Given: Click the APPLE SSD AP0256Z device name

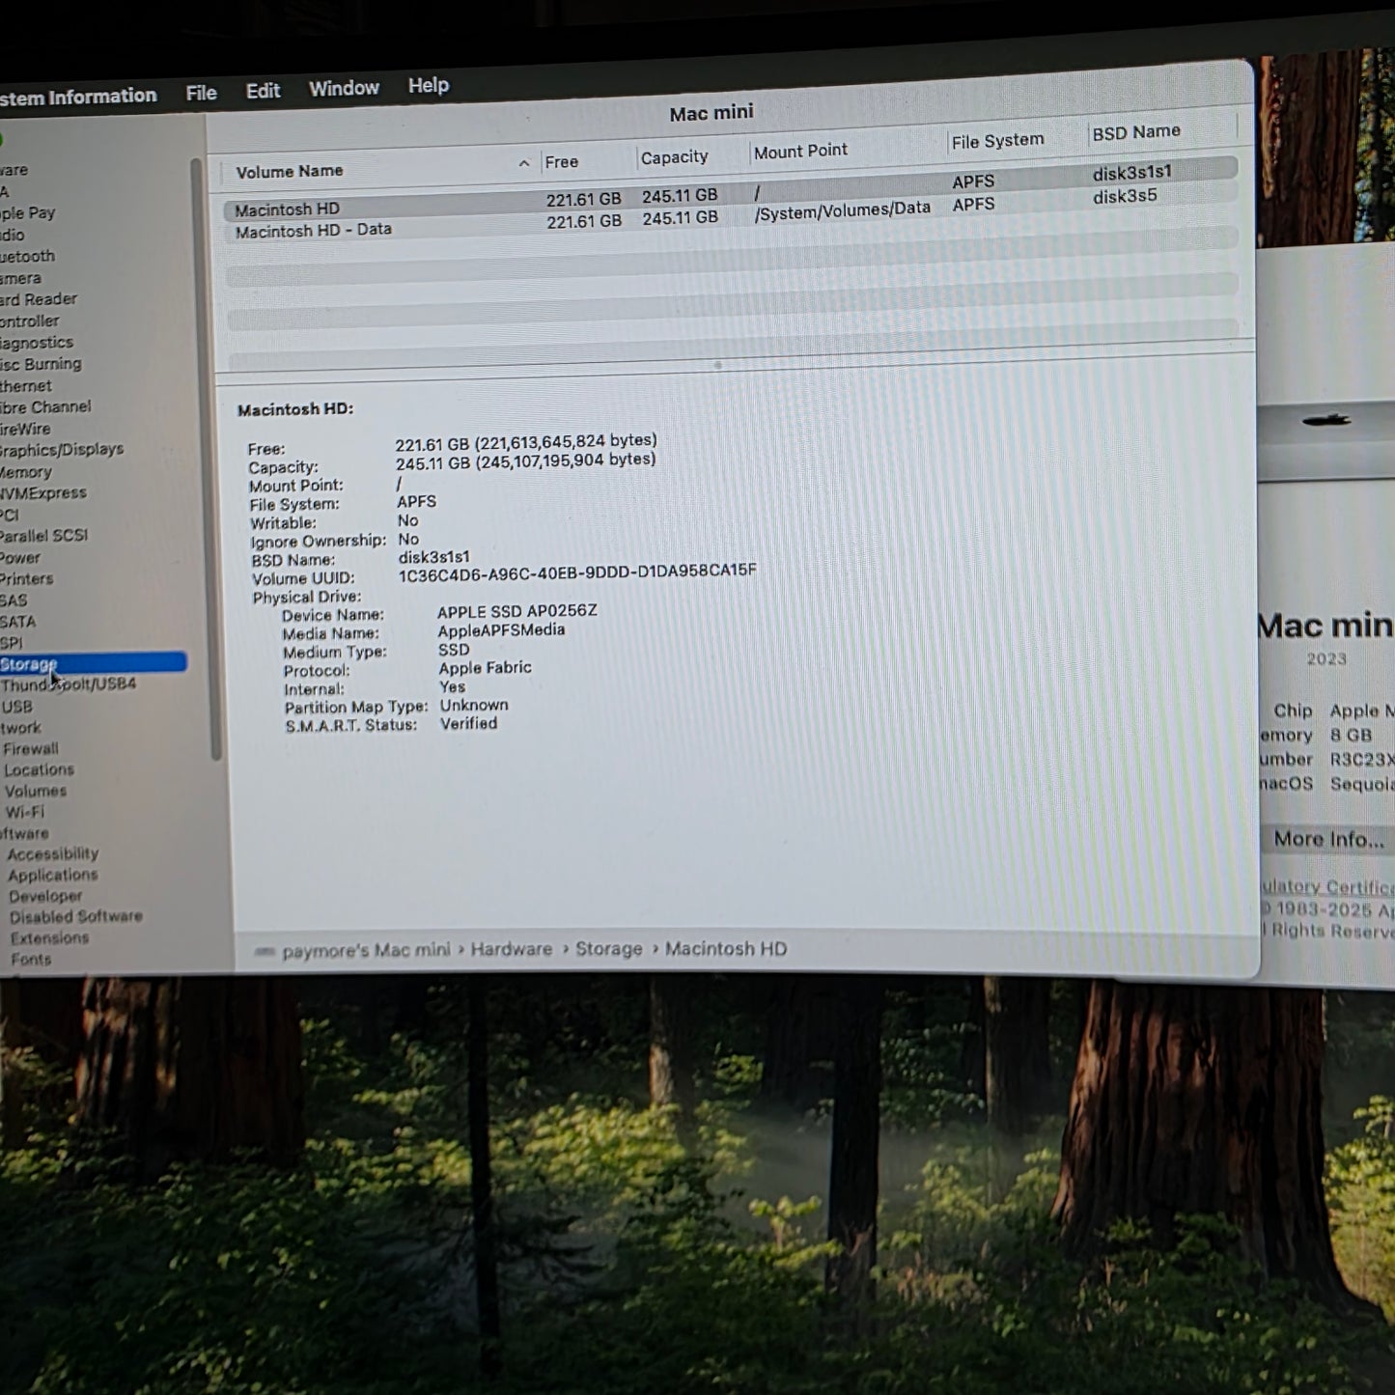Looking at the screenshot, I should point(517,611).
